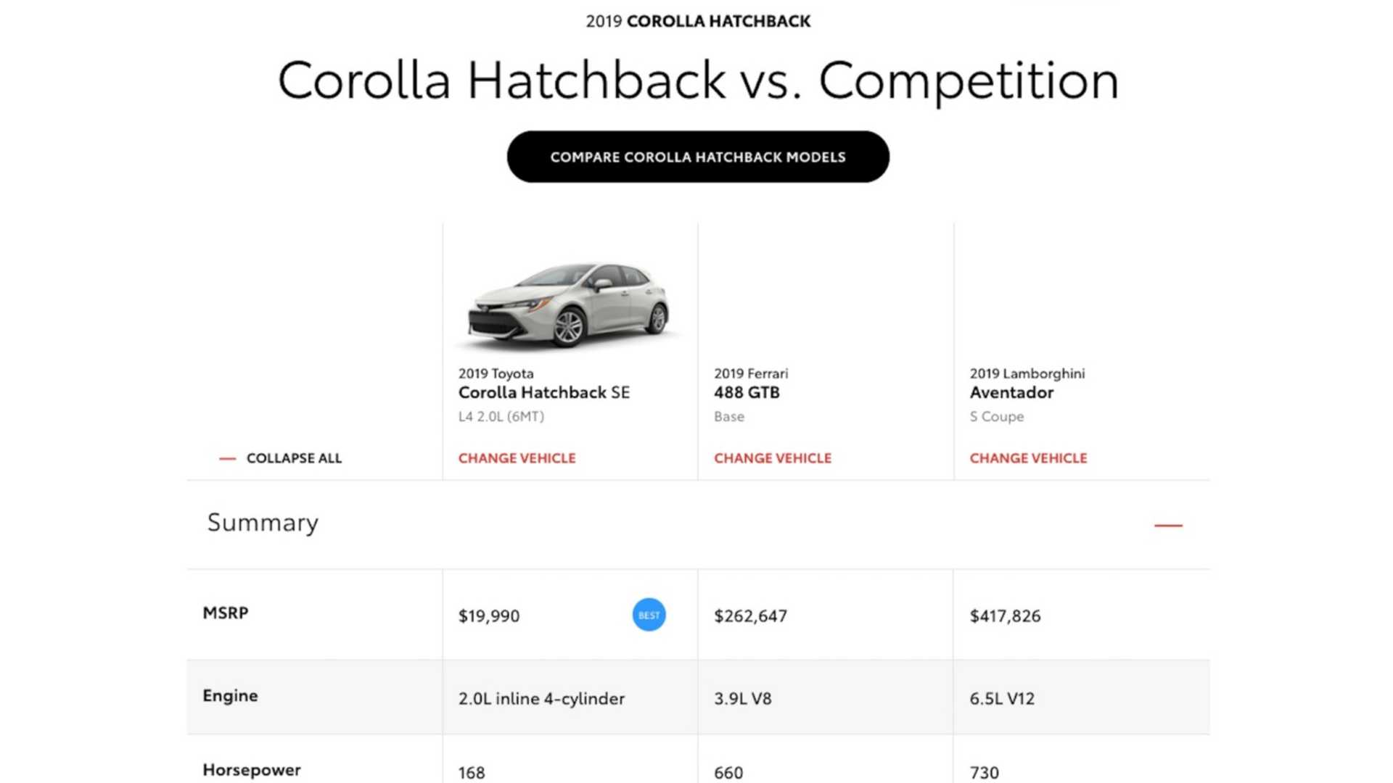Viewport: 1393px width, 783px height.
Task: Change vehicle for Lamborghini Aventador
Action: coord(1028,458)
